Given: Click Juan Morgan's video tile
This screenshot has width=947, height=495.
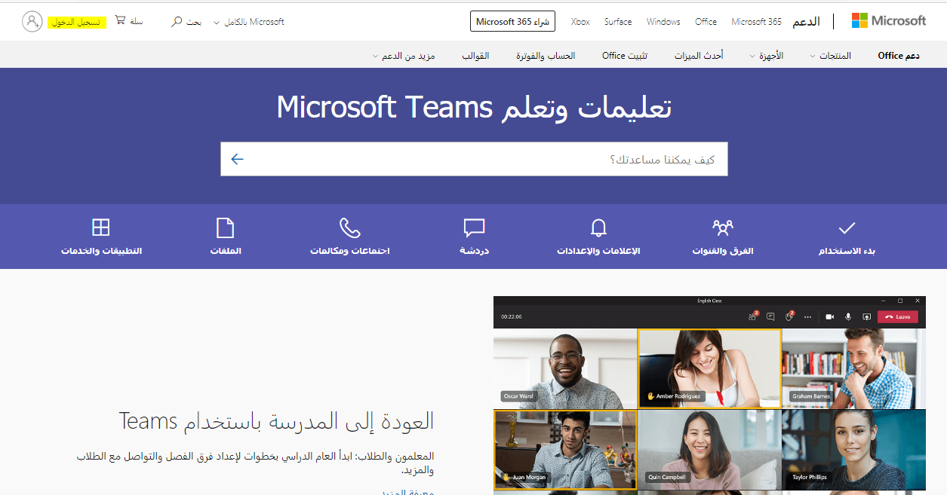Looking at the screenshot, I should click(565, 450).
